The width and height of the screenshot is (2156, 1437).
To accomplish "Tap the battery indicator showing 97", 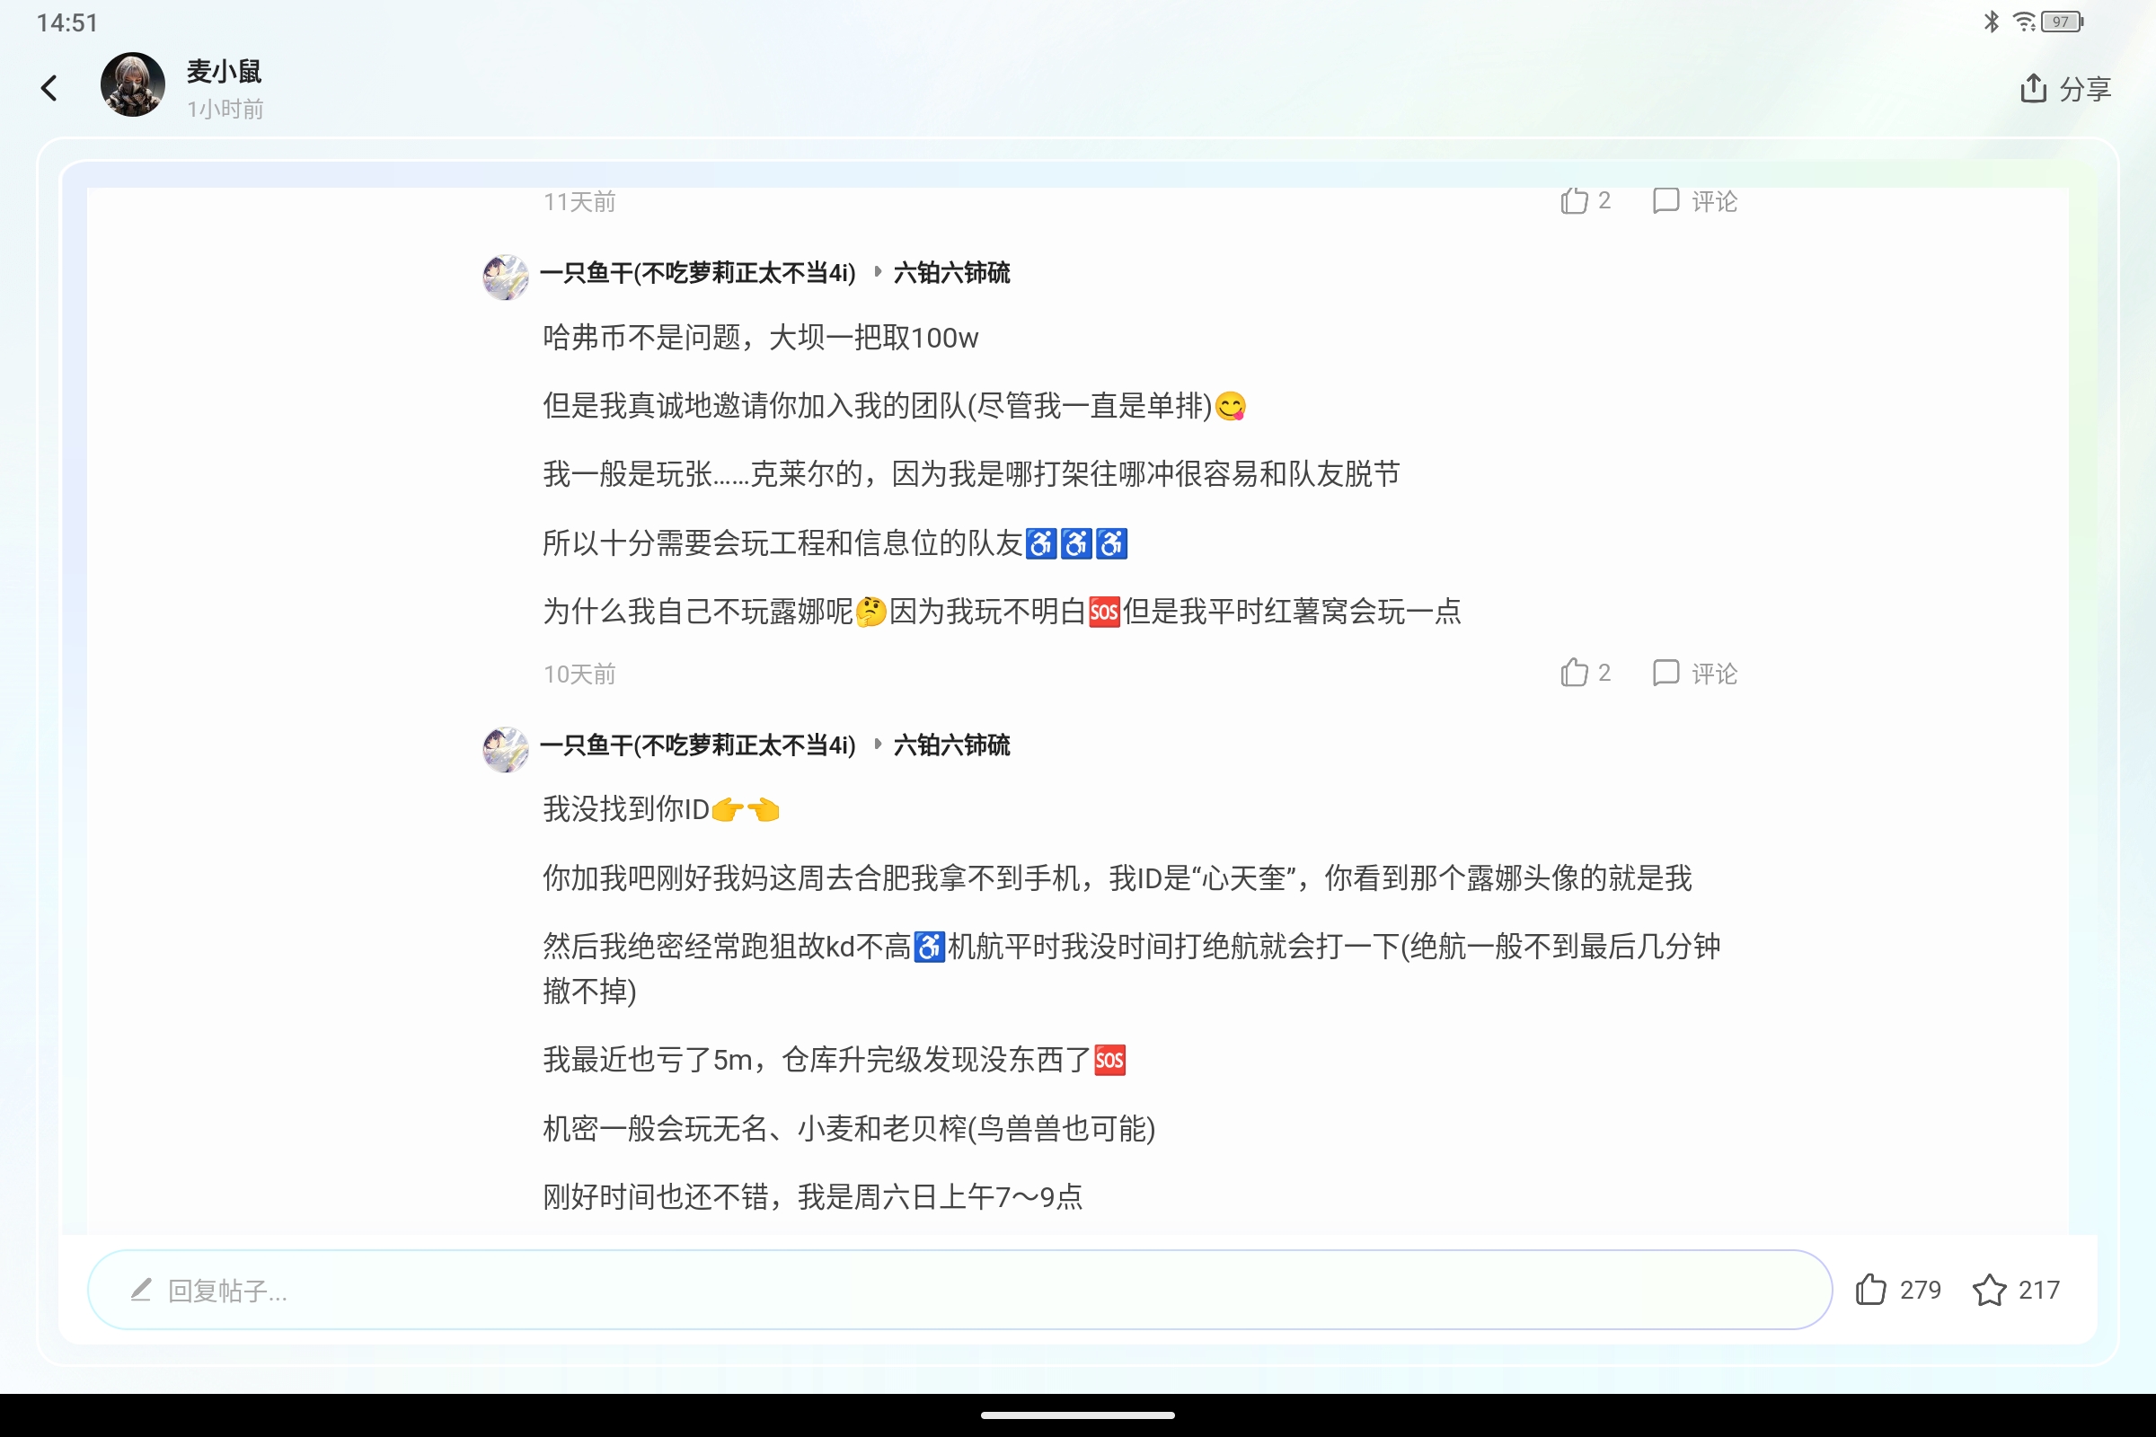I will click(x=2062, y=21).
